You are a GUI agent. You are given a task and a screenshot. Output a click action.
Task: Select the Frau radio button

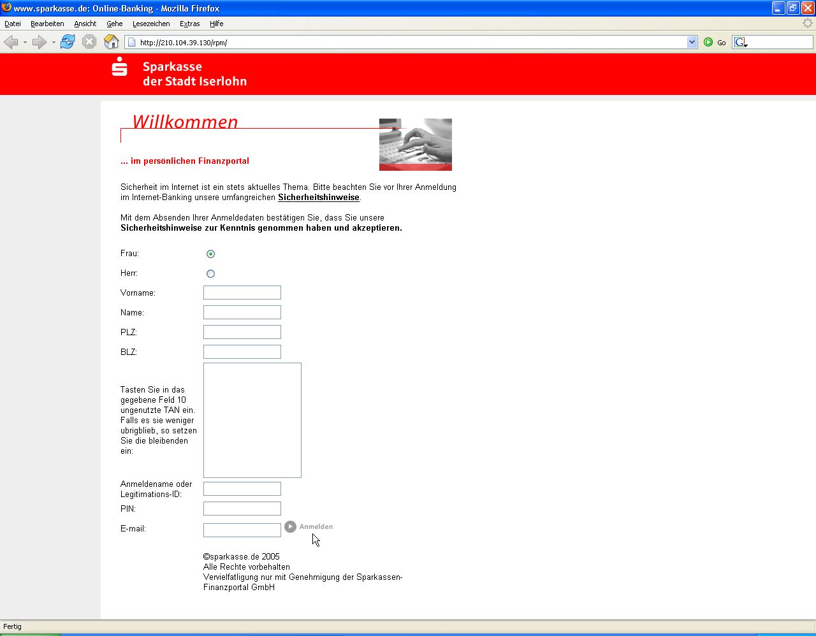211,254
